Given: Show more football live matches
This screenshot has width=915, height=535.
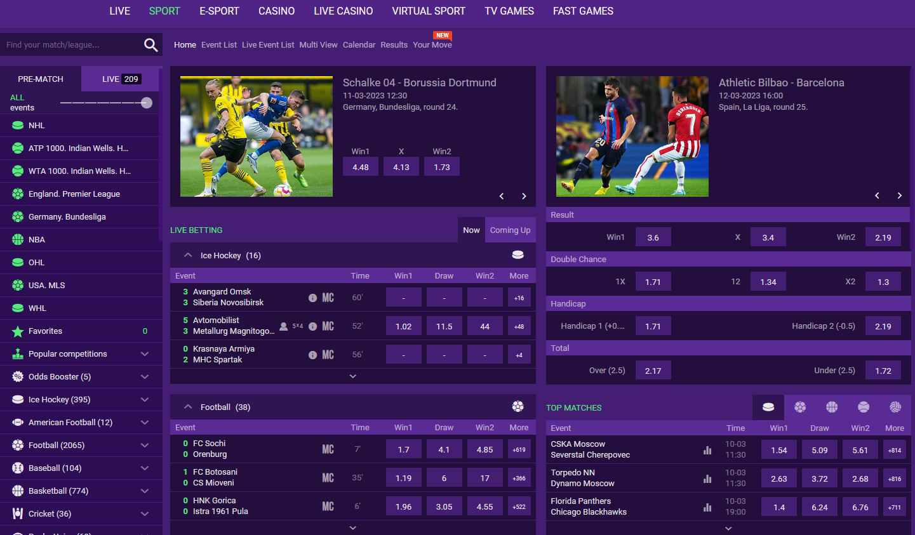Looking at the screenshot, I should coord(353,528).
